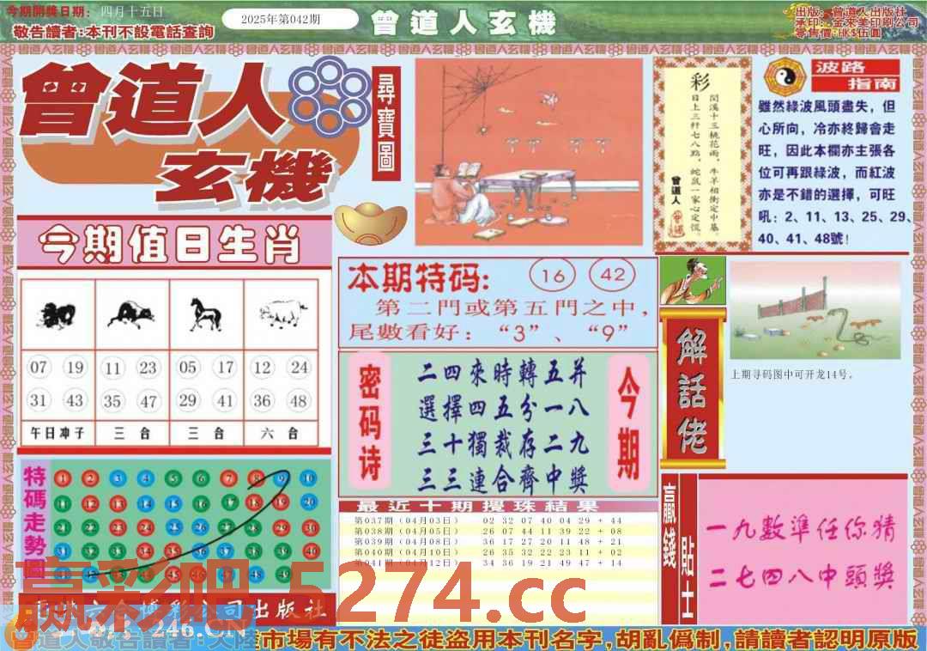Click the 密码诗 pink label
This screenshot has height=651, width=927.
pyautogui.click(x=370, y=423)
